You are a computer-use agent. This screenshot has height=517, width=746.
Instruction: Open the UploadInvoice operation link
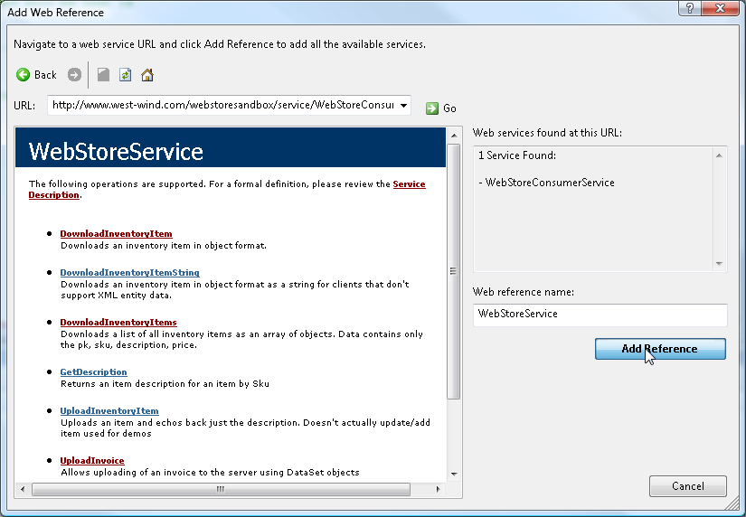pyautogui.click(x=92, y=460)
